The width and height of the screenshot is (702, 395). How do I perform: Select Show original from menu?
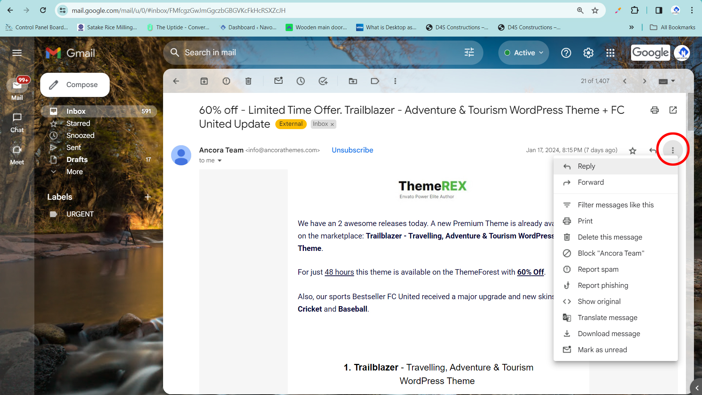[599, 301]
